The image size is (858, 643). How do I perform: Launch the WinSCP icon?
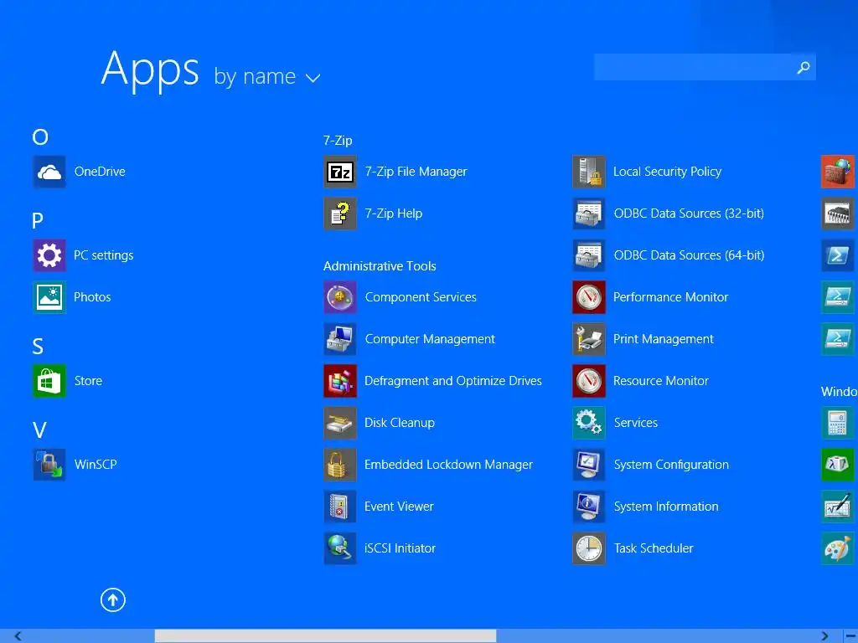click(x=49, y=465)
